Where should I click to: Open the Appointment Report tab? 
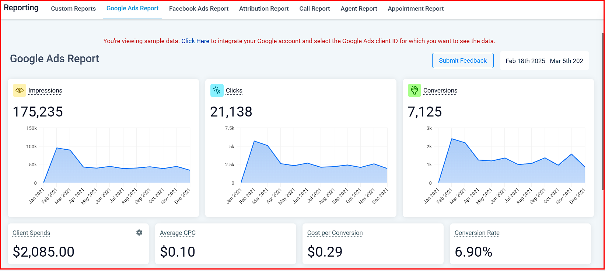[415, 8]
